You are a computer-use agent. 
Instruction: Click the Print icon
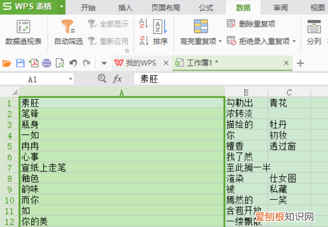pyautogui.click(x=46, y=63)
